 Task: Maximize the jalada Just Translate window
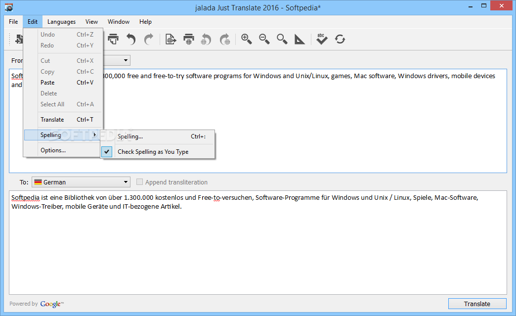tap(484, 5)
